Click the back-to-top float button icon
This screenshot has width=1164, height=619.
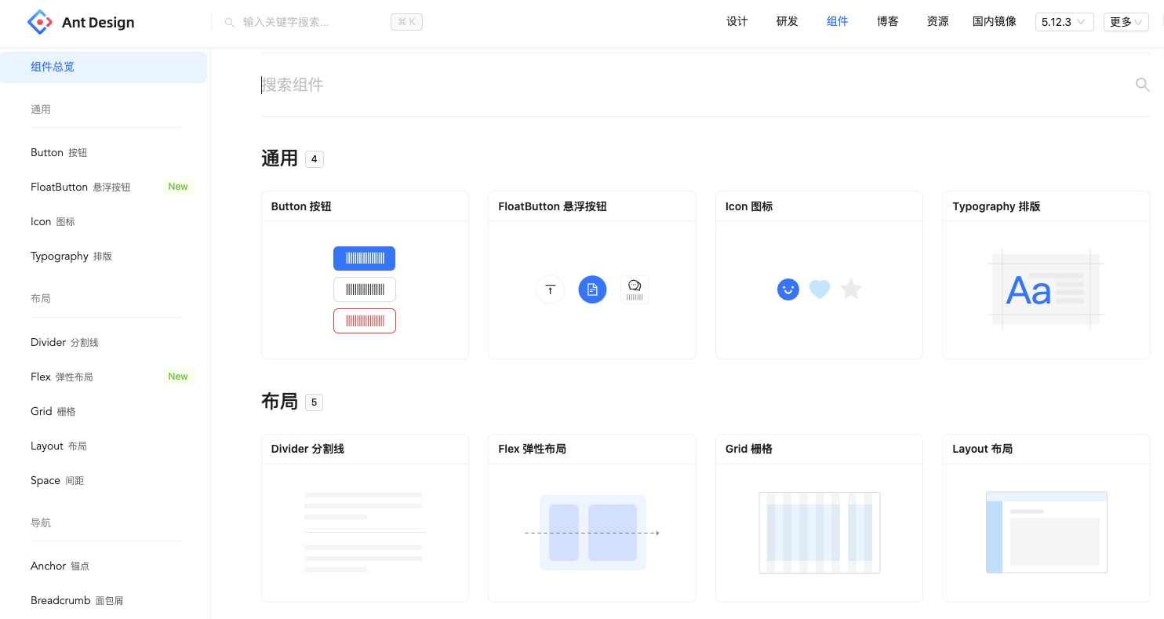tap(550, 289)
